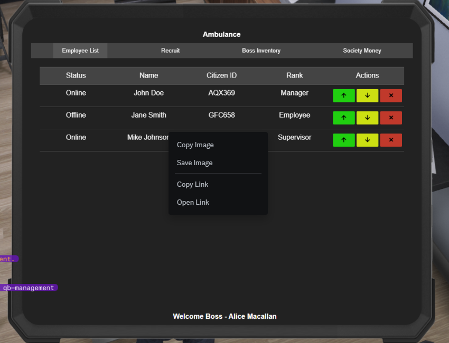Choose Copy Image from context menu
Image resolution: width=449 pixels, height=343 pixels.
click(195, 145)
